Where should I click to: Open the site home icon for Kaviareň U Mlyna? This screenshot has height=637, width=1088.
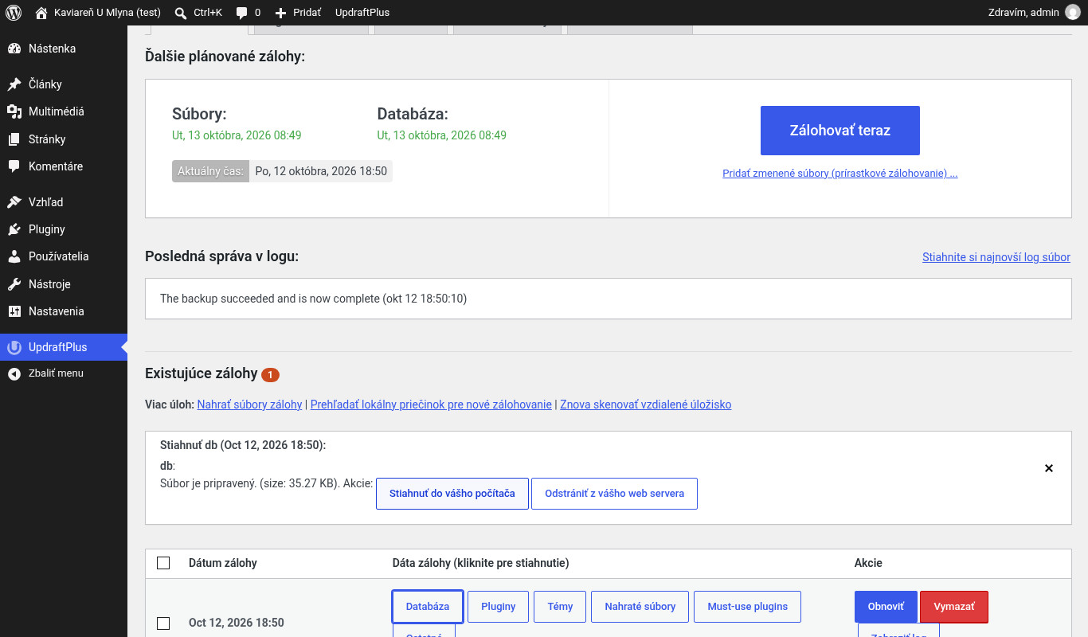(x=41, y=13)
